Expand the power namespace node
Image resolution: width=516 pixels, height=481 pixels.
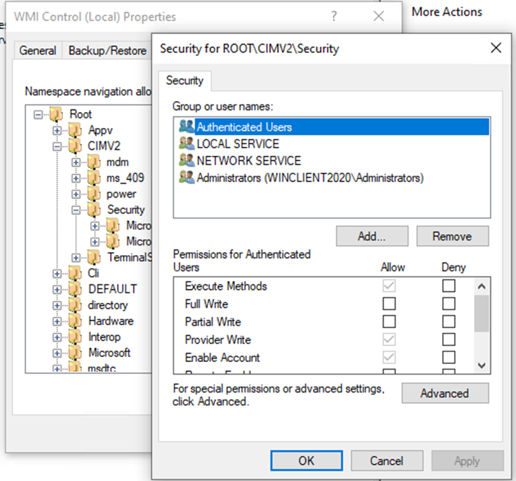click(76, 194)
